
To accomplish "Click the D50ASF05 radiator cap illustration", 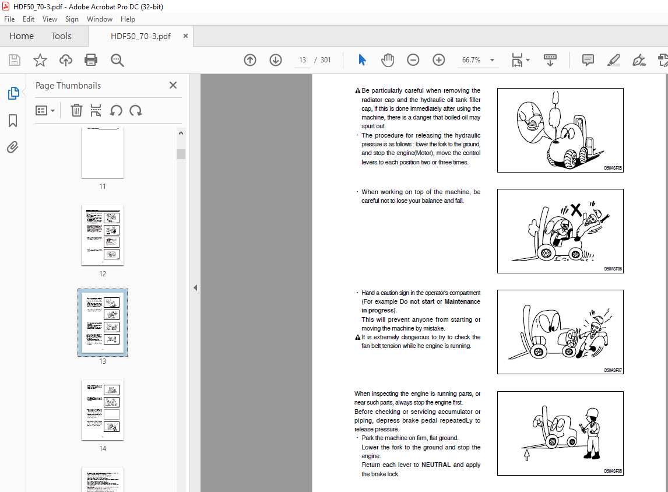I will (x=560, y=131).
